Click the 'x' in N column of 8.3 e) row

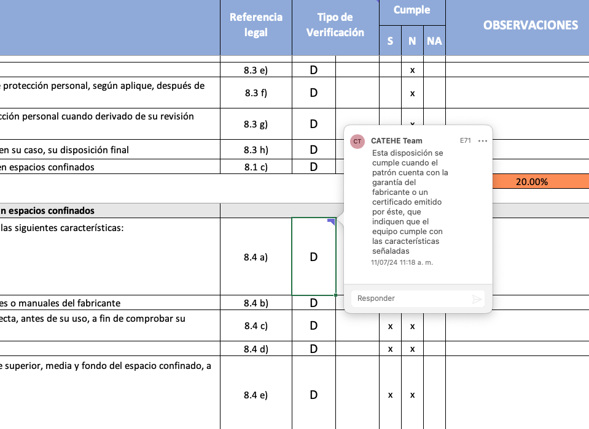(x=413, y=70)
